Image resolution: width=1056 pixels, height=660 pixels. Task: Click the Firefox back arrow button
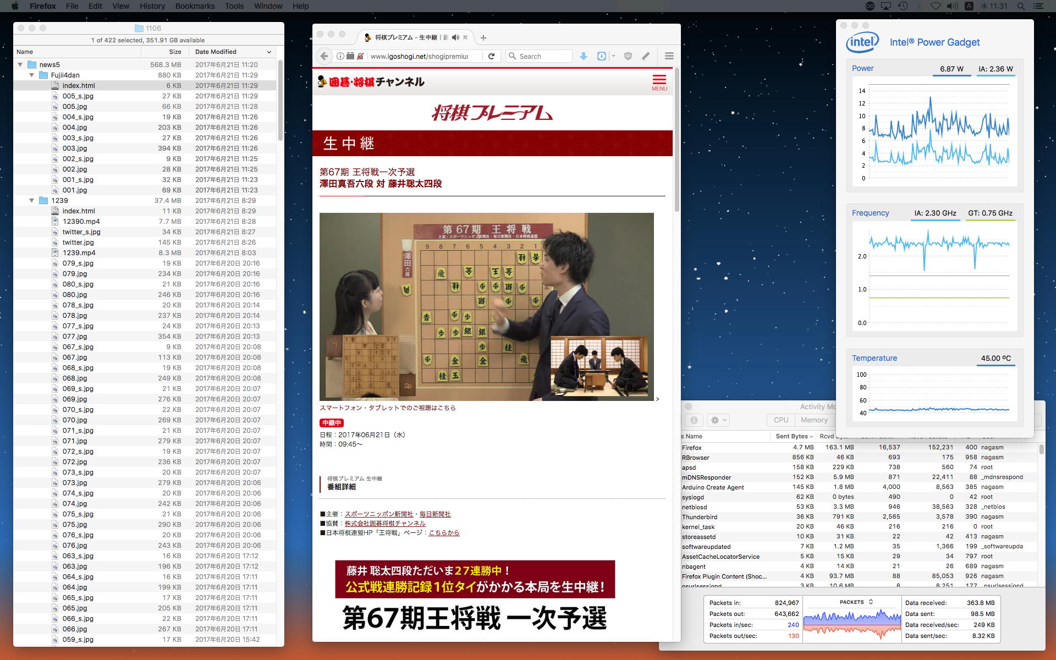click(324, 56)
